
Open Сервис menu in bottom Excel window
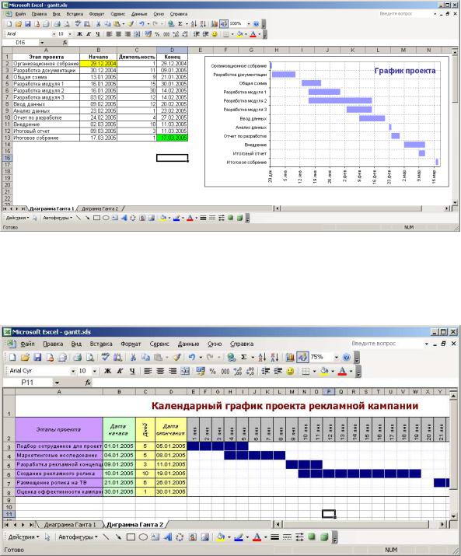(x=159, y=344)
